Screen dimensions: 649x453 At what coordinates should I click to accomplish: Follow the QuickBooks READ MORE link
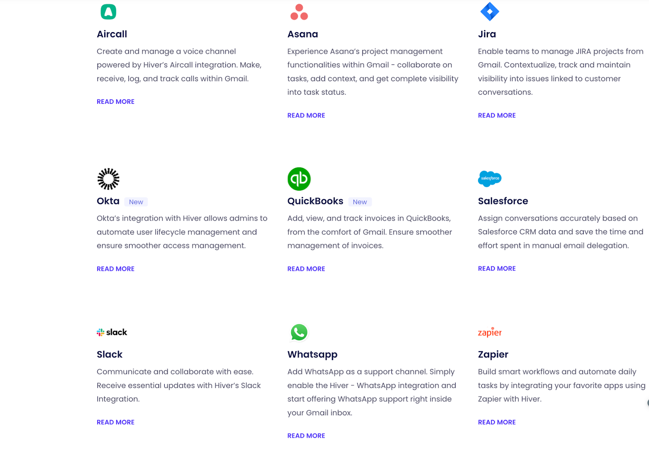[x=306, y=269]
